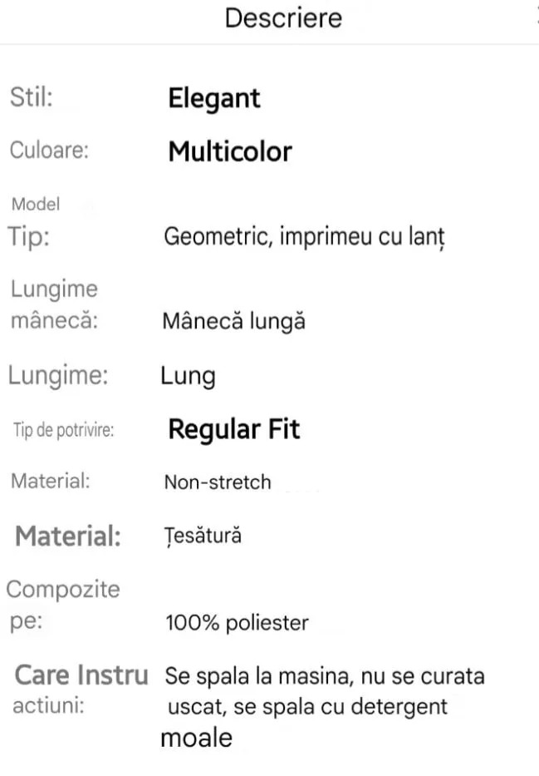539x776 pixels.
Task: Click the bold Material label beside Țesătură
Action: tap(68, 536)
